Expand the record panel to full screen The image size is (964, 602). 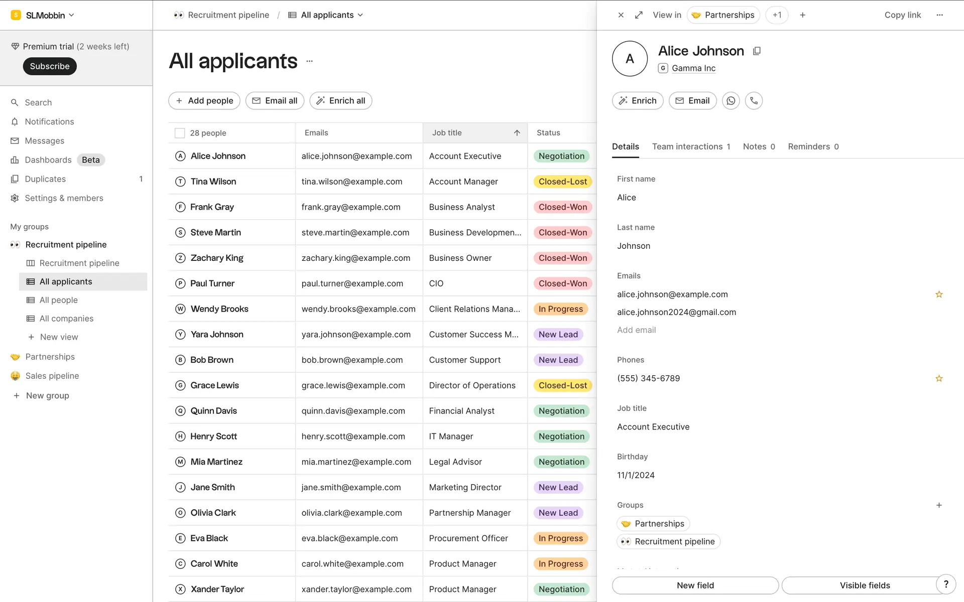[x=639, y=15]
